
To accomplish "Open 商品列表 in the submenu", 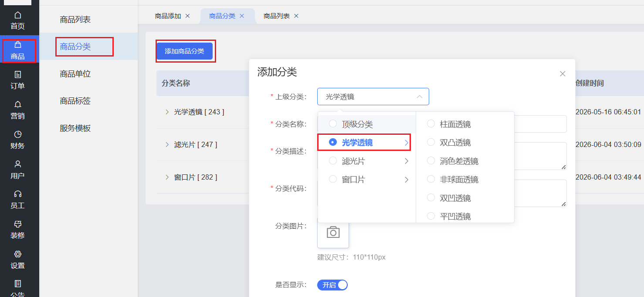I will [x=75, y=20].
